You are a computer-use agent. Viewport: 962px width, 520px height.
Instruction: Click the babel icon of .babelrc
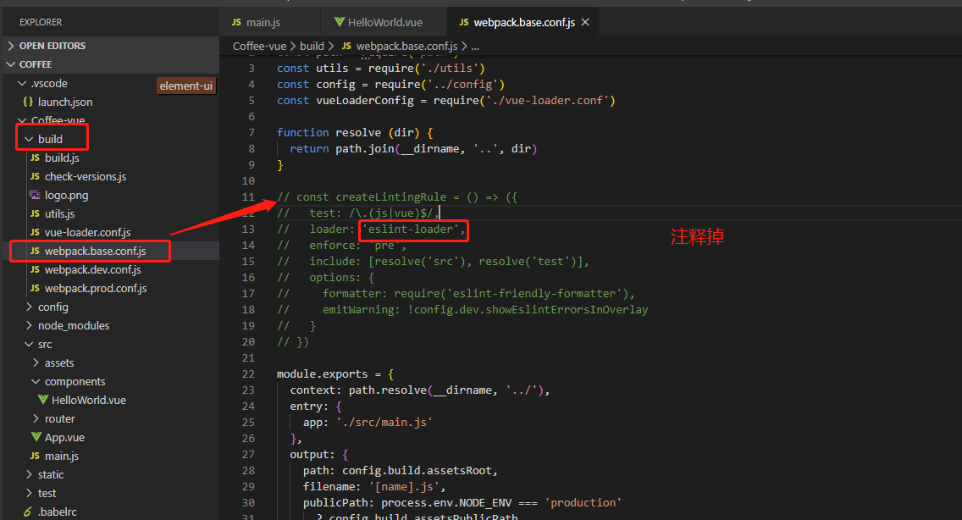pyautogui.click(x=28, y=512)
